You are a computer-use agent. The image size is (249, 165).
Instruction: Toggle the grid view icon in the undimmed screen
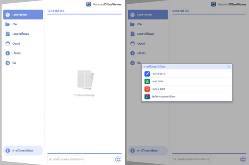118,159
